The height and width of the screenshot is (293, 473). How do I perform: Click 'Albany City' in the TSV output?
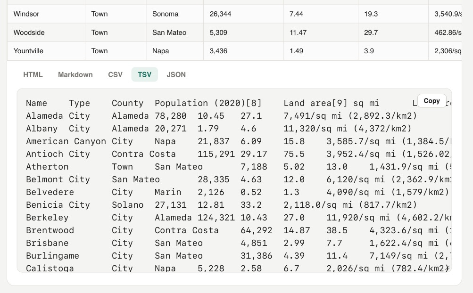tap(58, 129)
